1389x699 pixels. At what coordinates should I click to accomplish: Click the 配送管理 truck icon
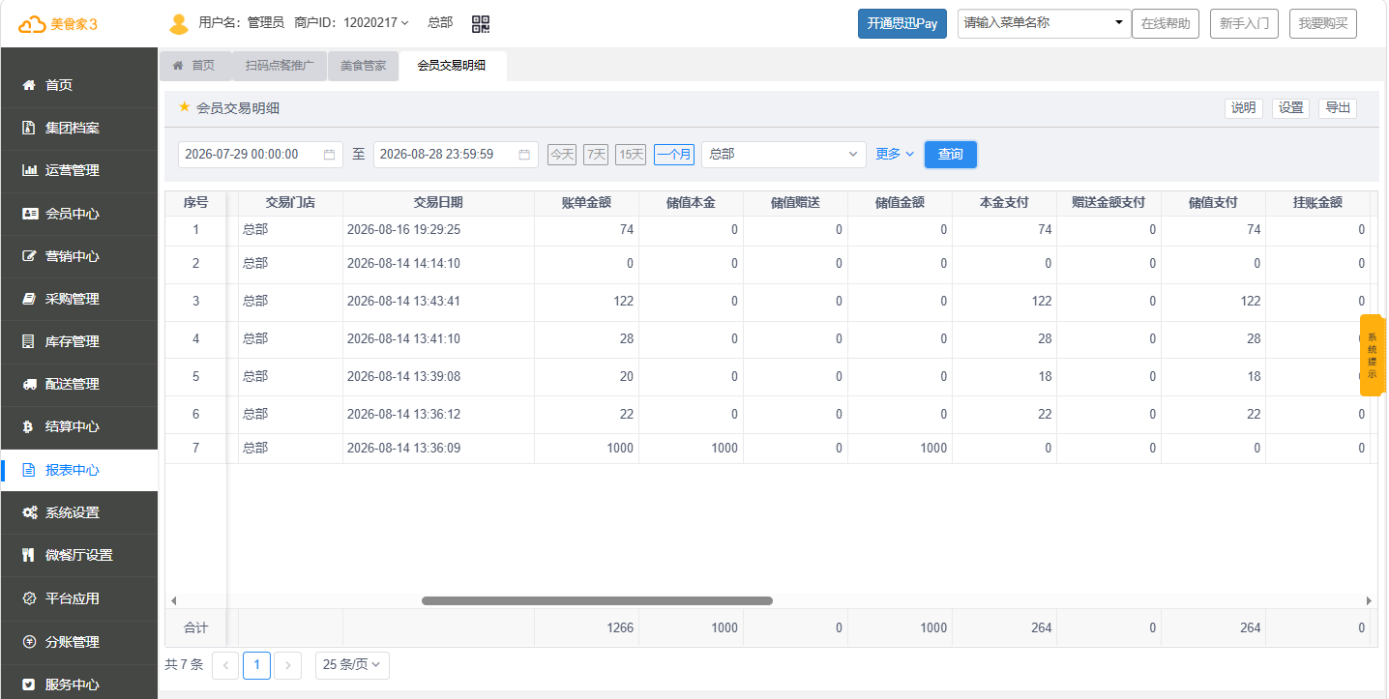(29, 384)
